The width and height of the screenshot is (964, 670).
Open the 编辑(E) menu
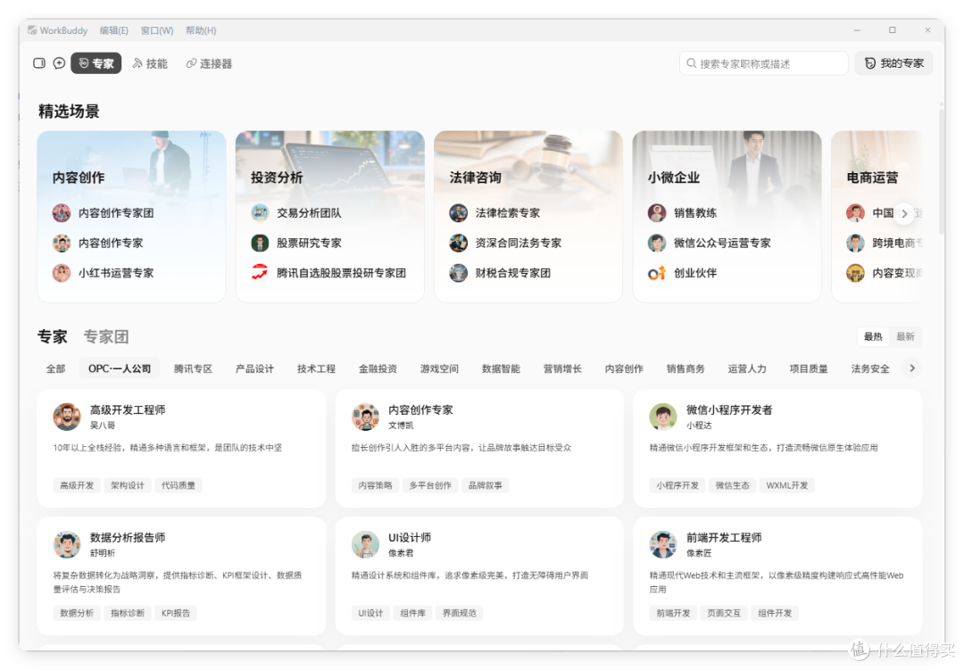[113, 30]
